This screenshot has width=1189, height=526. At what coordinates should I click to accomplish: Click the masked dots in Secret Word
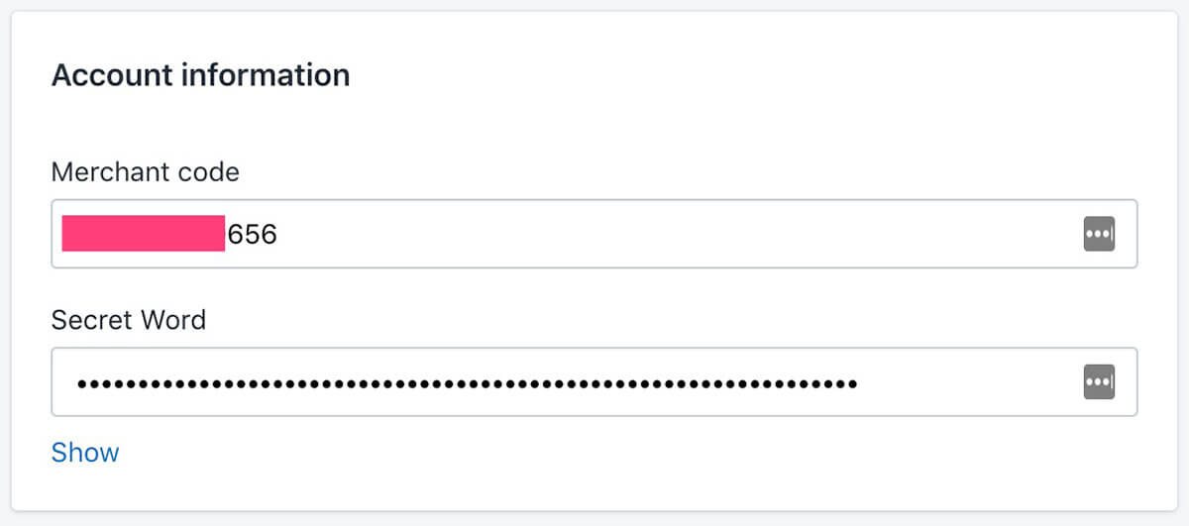click(x=468, y=382)
